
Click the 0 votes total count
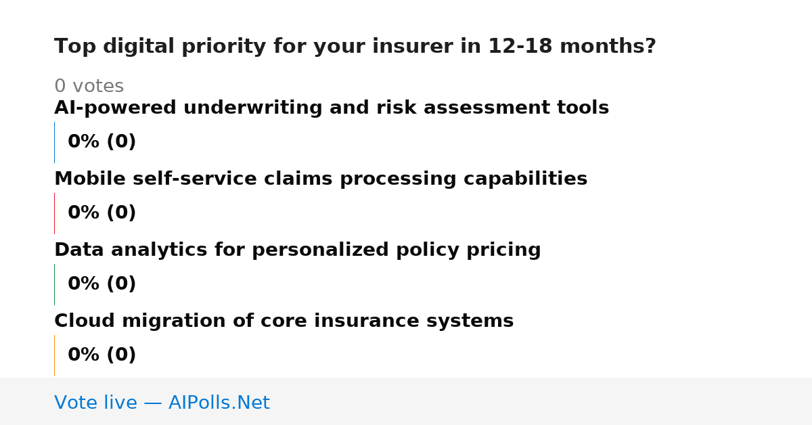click(89, 87)
